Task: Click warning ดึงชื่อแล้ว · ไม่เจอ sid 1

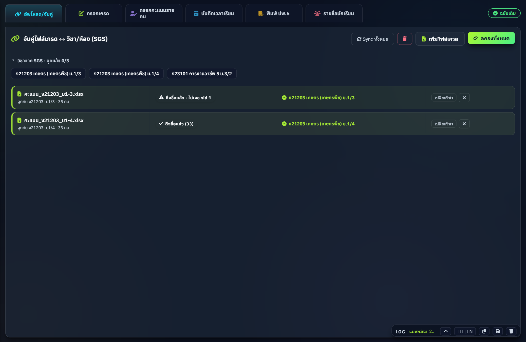Action: click(x=185, y=98)
